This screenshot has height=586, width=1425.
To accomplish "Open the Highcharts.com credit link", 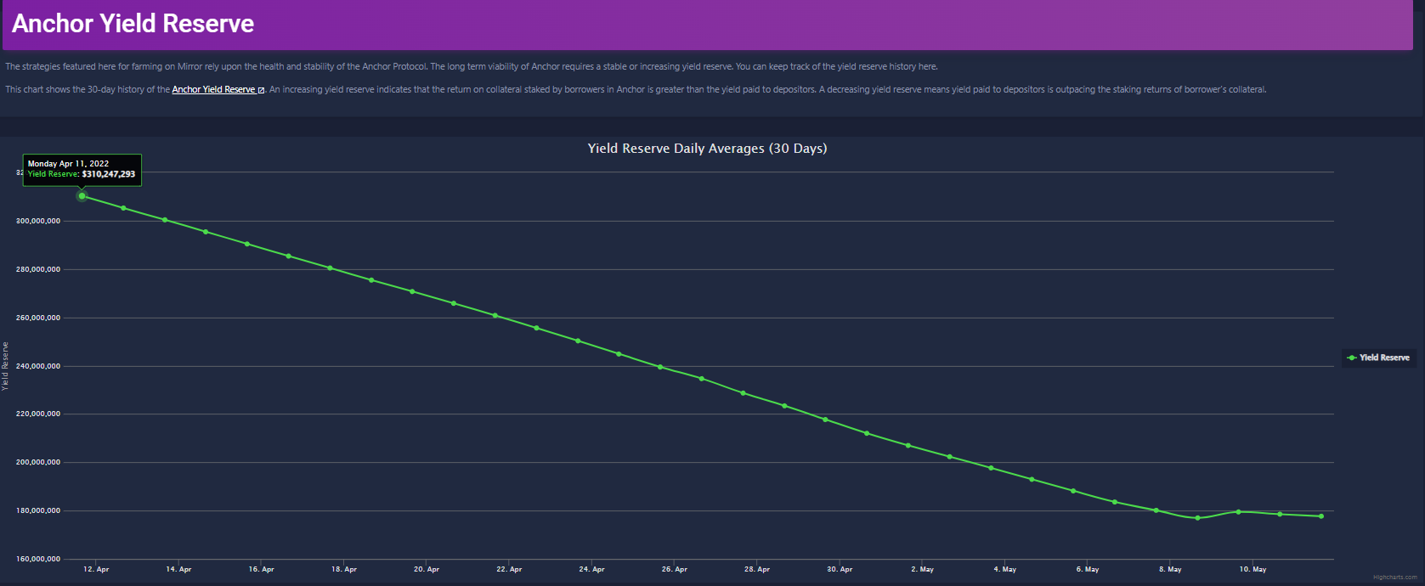I will [1394, 578].
